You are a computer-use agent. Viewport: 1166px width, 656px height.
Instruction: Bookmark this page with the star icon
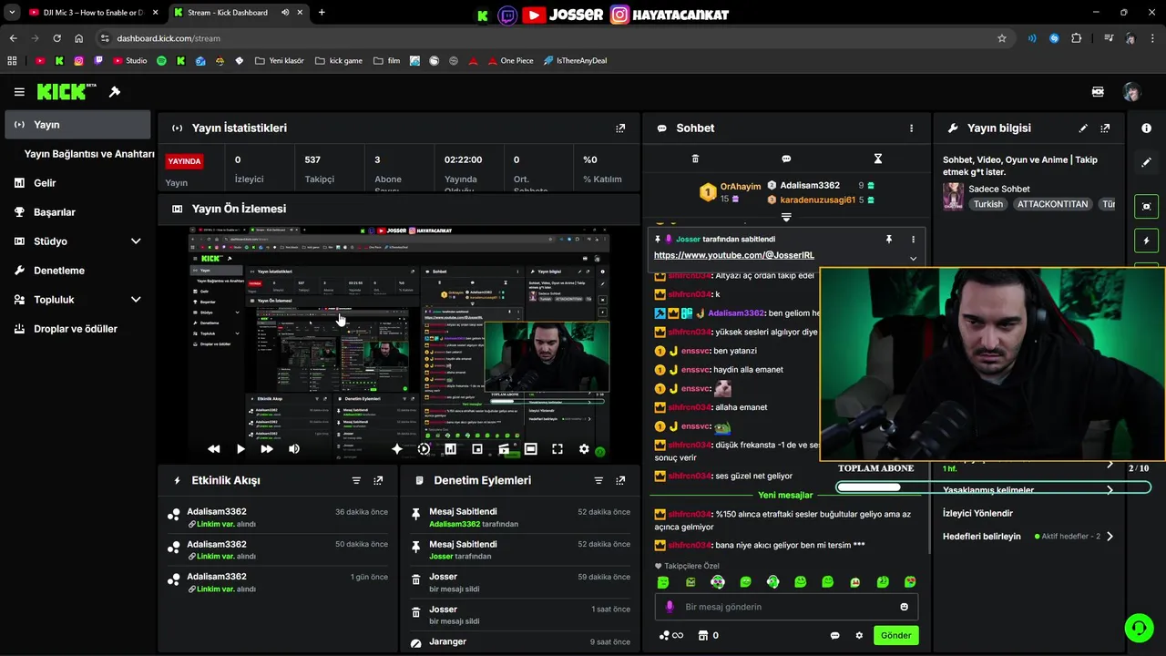1002,38
